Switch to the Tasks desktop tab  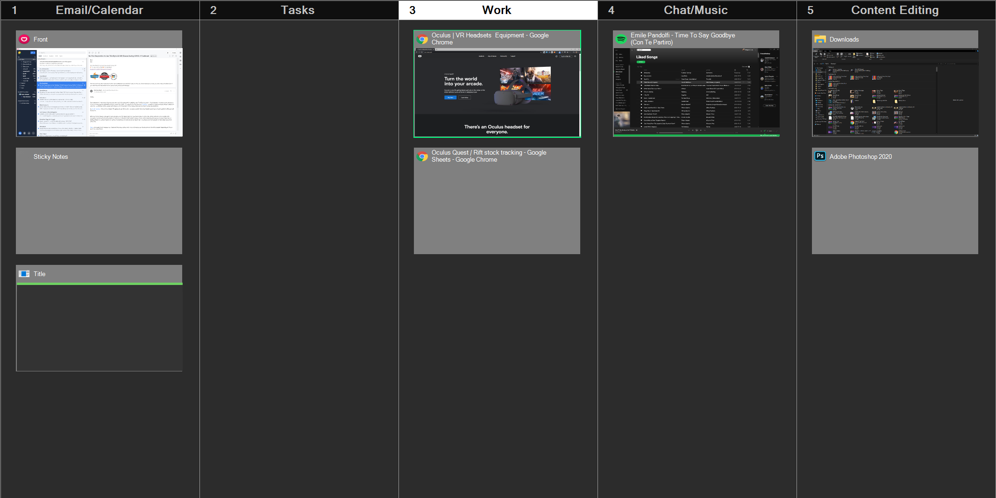(298, 10)
